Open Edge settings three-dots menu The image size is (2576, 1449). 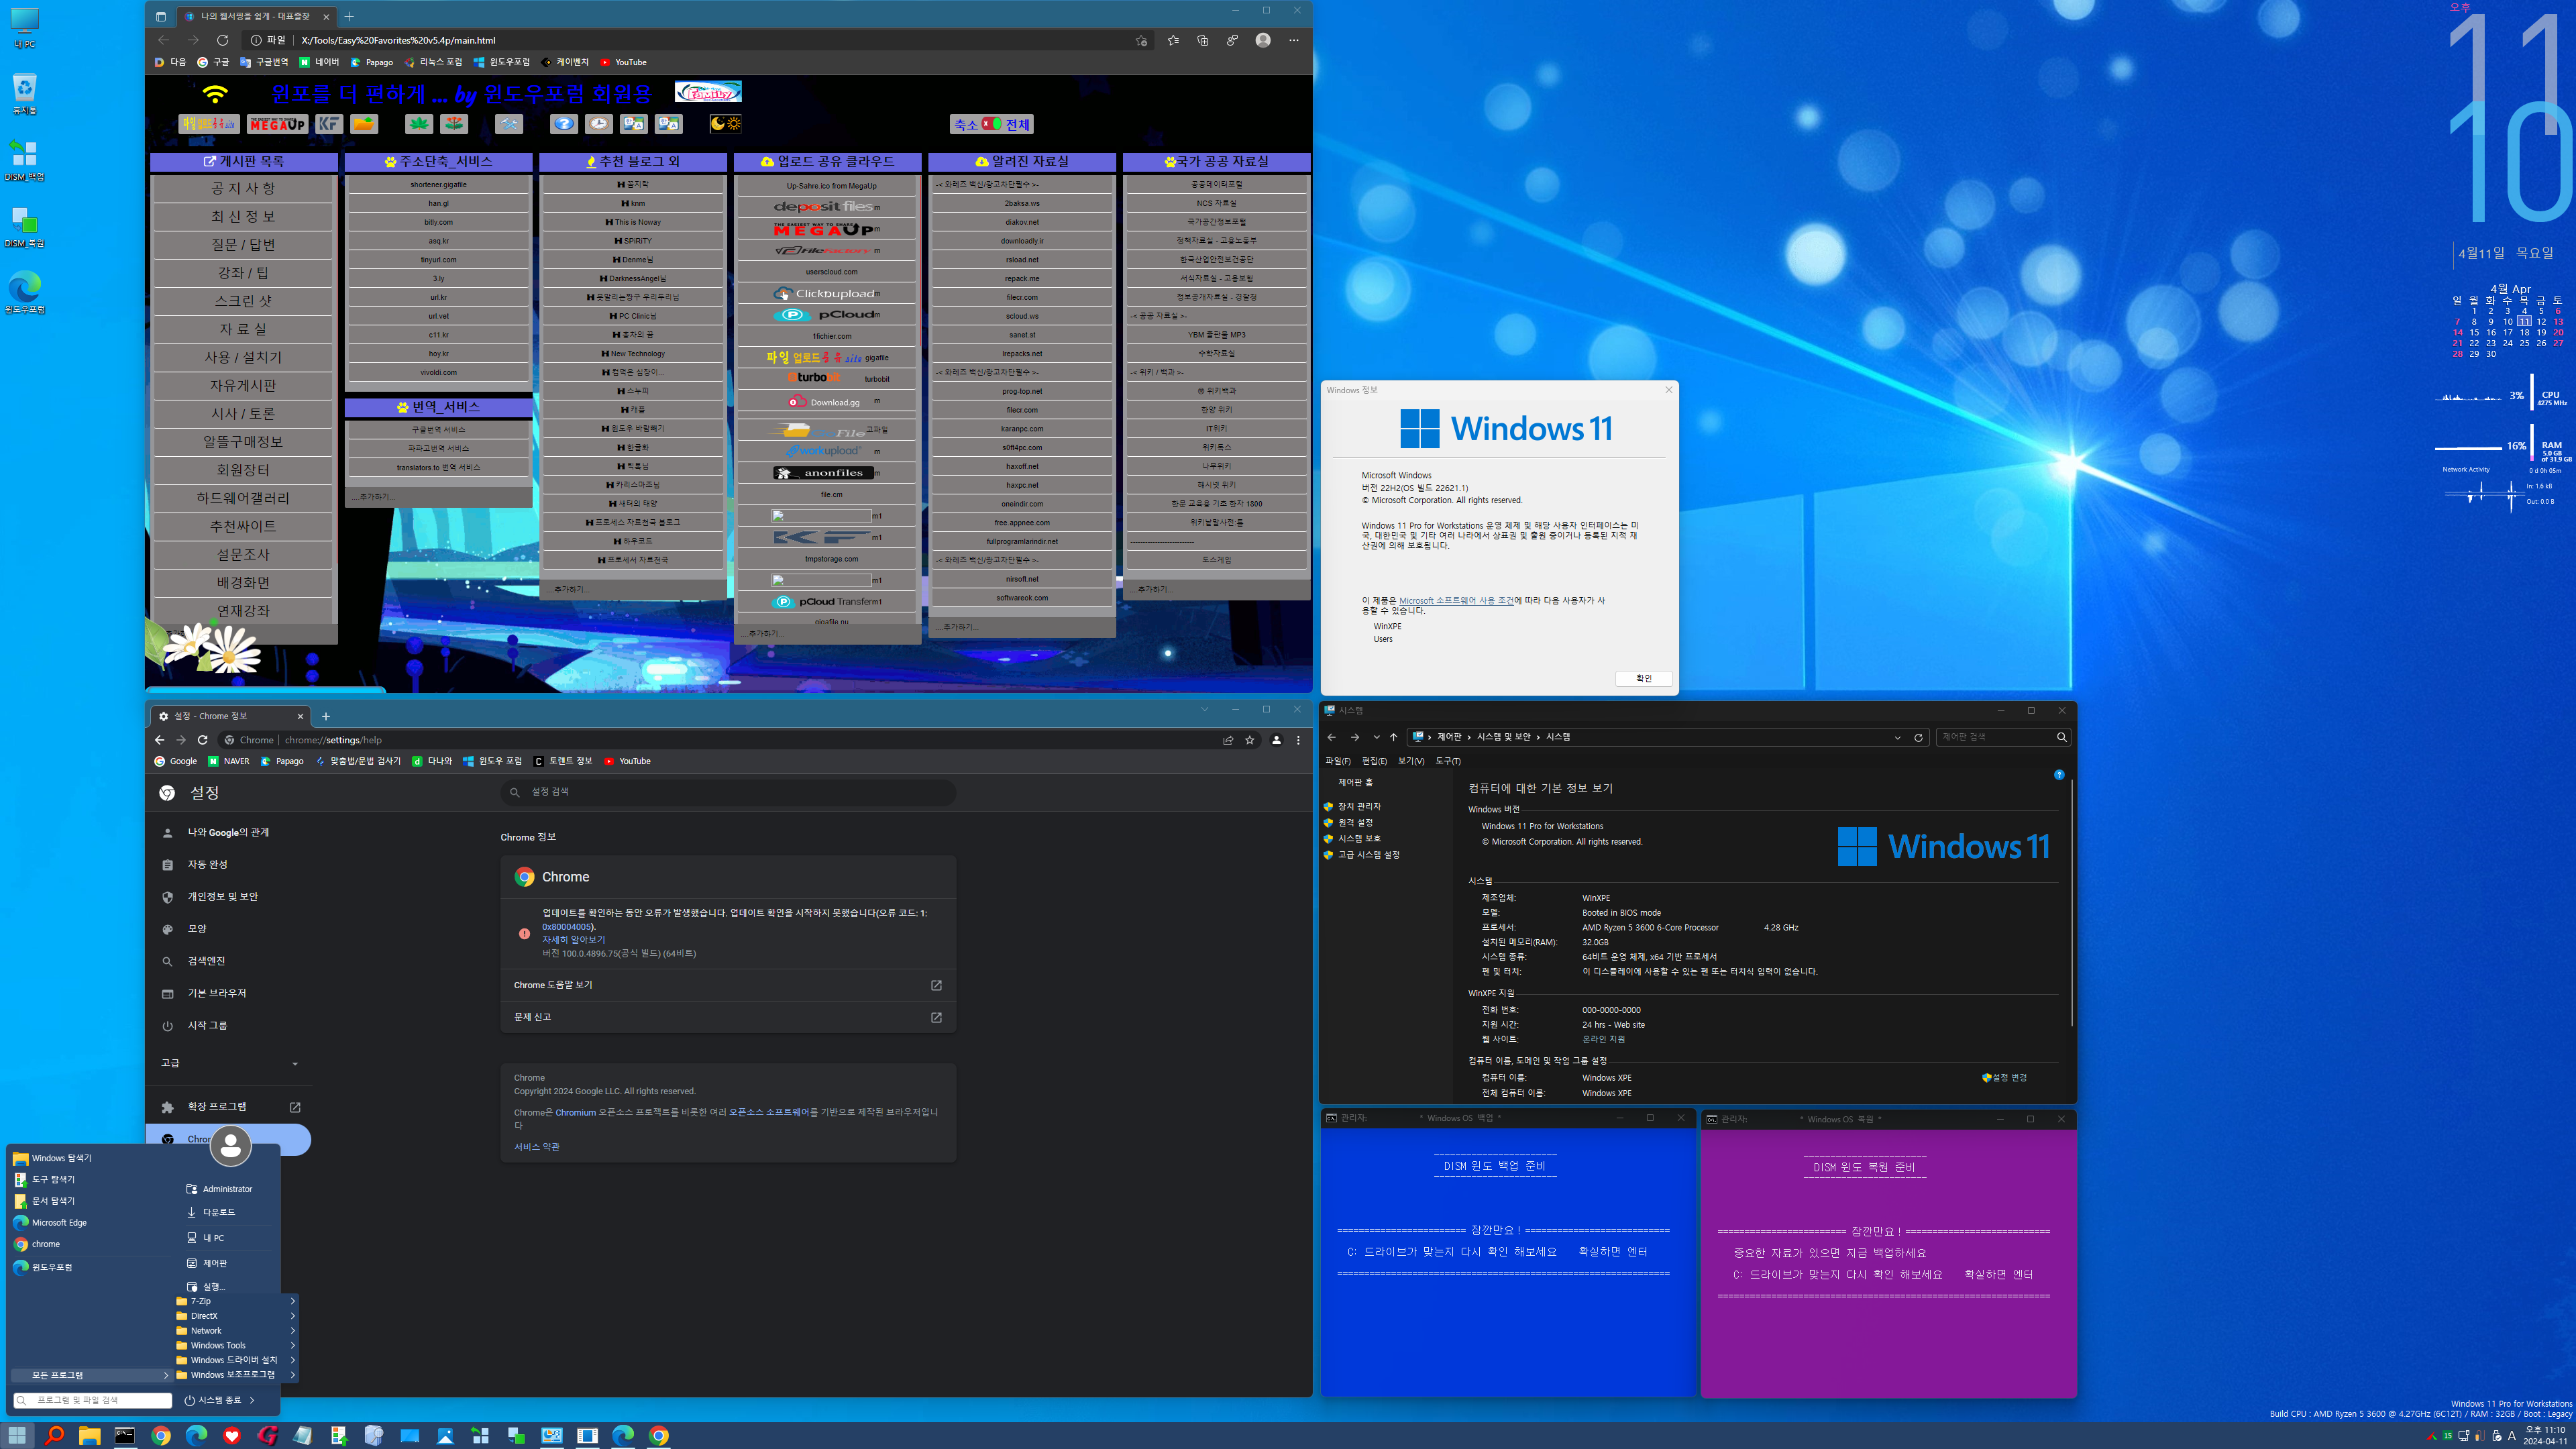tap(1294, 40)
